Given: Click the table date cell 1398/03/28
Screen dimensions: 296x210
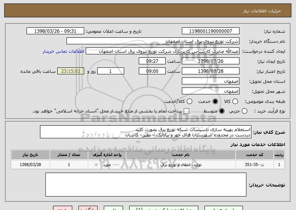Looking at the screenshot, I should coord(30,165).
